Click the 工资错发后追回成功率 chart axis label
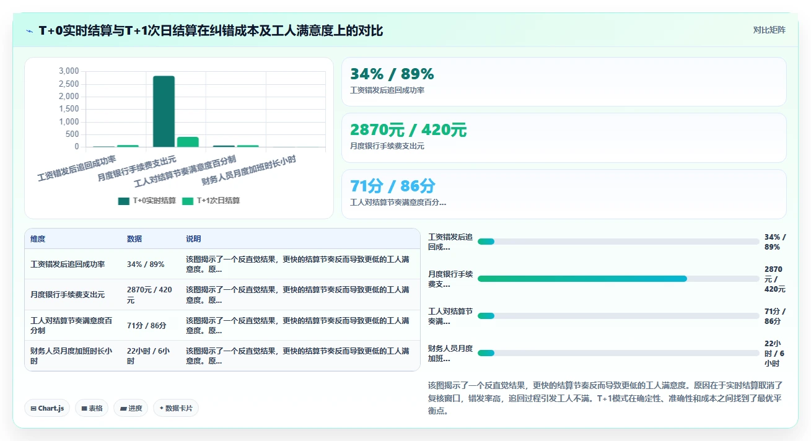This screenshot has height=441, width=811. 76,168
